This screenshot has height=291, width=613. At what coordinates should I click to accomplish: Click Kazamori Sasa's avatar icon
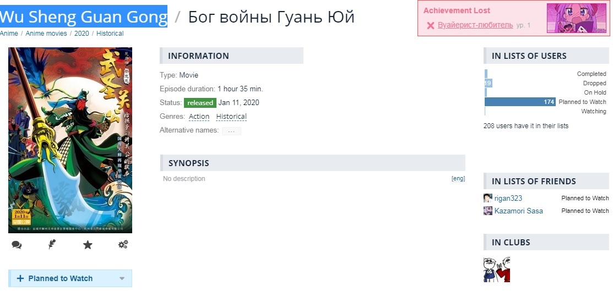point(488,211)
